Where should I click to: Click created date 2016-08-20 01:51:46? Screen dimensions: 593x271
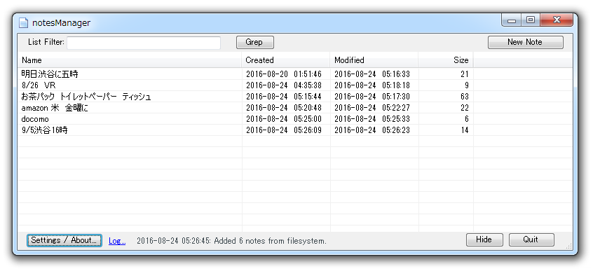pos(284,74)
